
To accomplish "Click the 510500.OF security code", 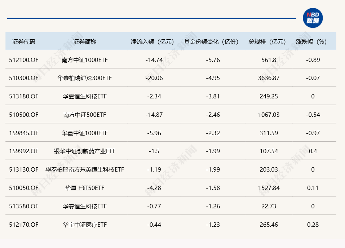I will 24,115.
